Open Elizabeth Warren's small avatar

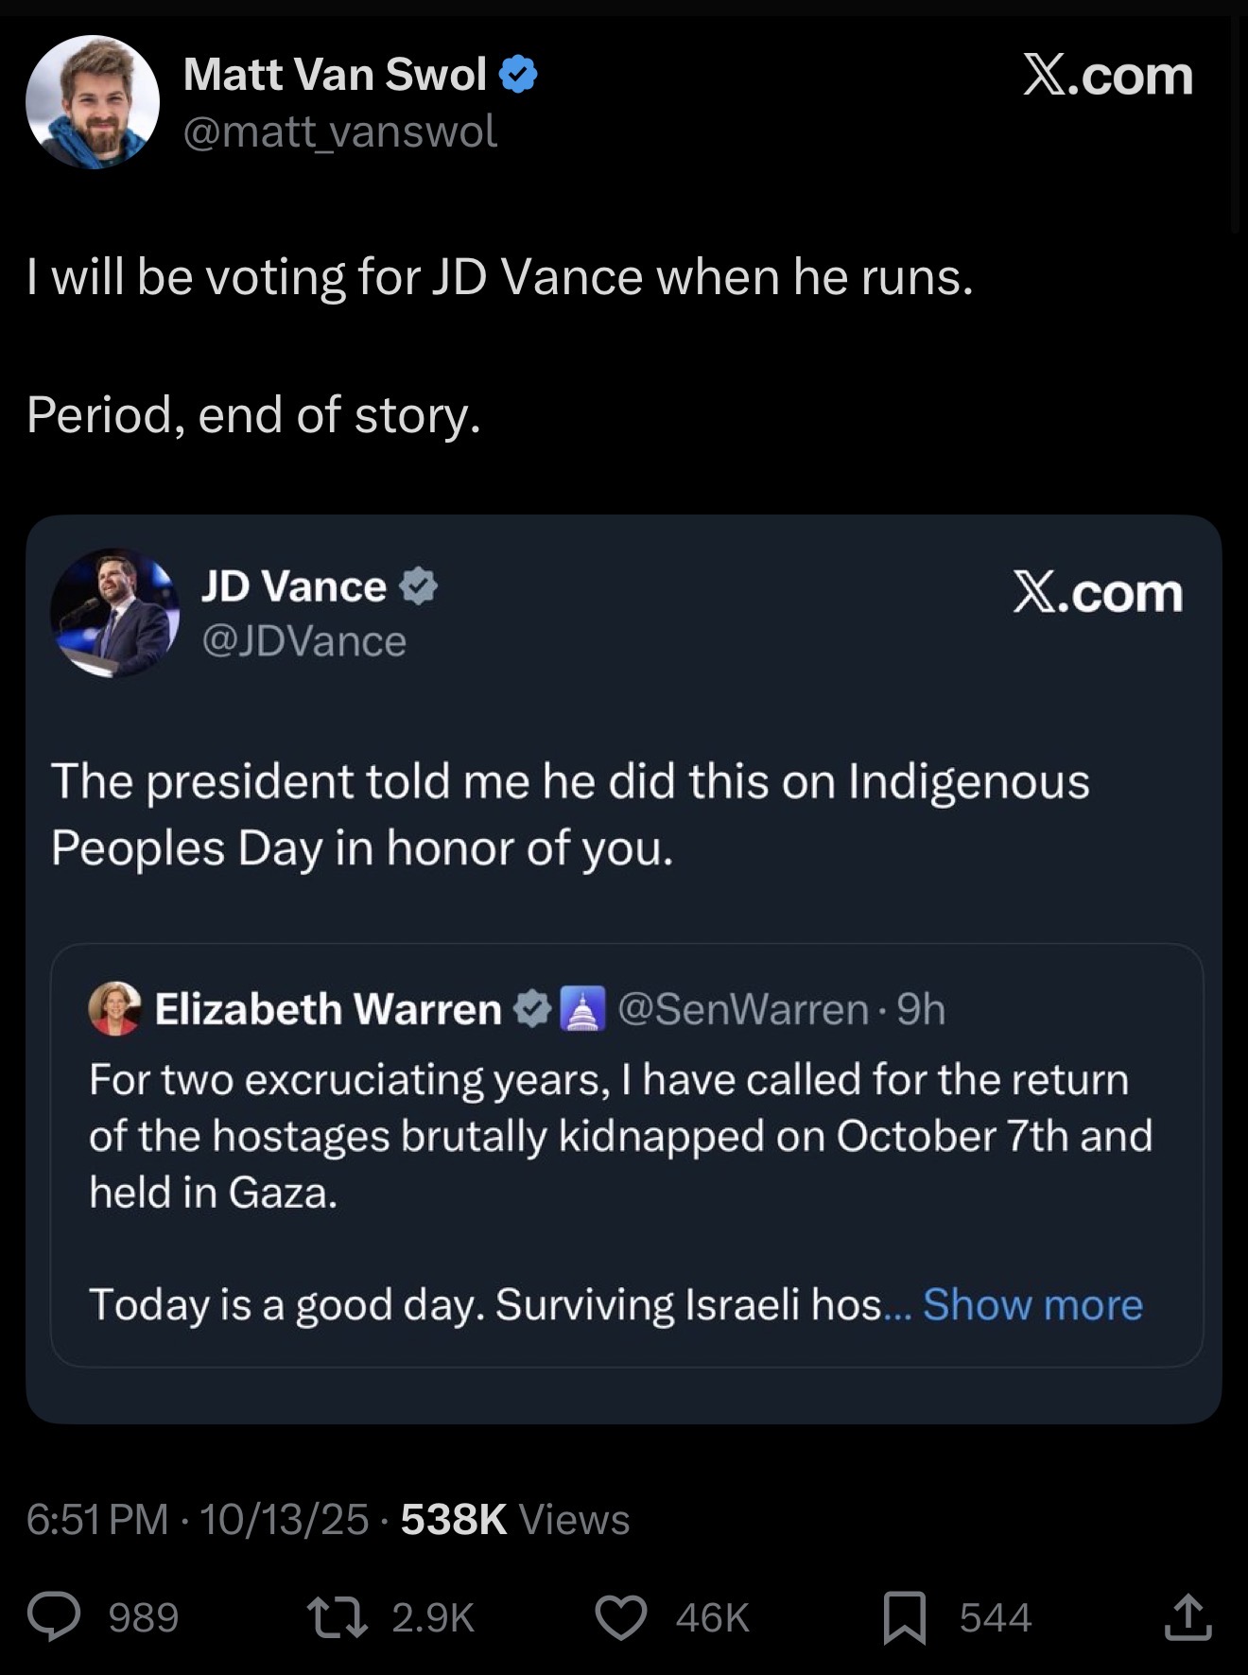coord(114,1008)
